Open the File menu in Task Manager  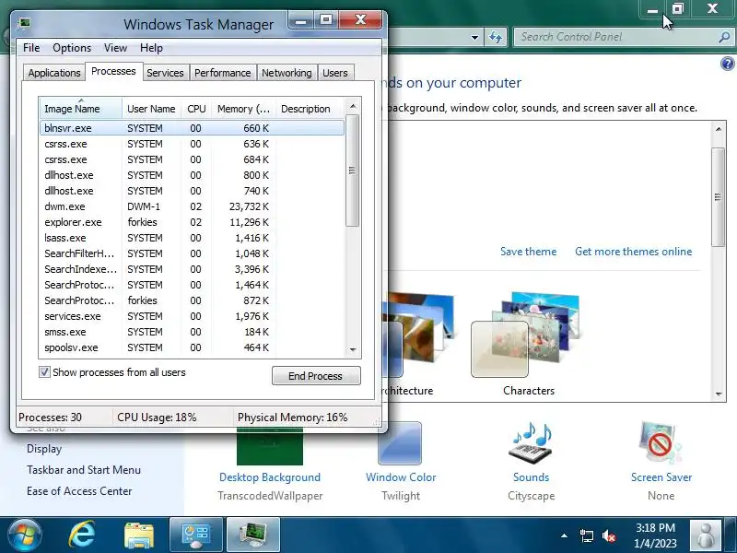(31, 48)
